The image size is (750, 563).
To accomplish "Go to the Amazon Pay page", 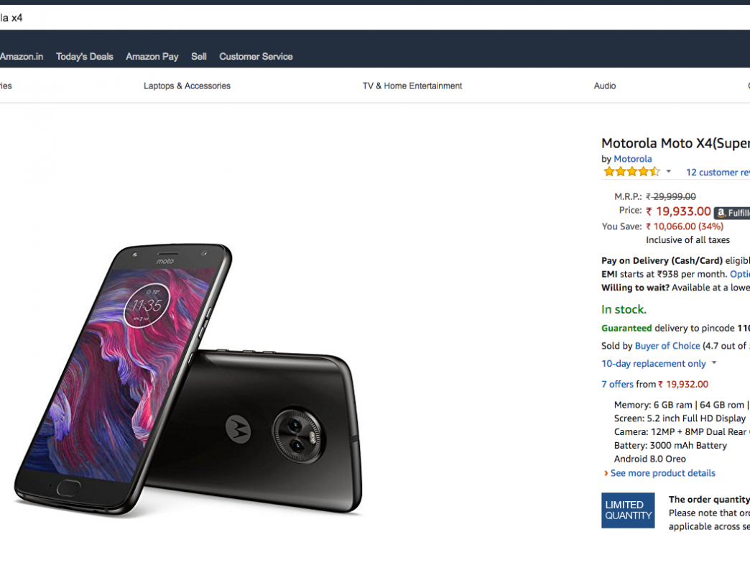I will click(152, 57).
